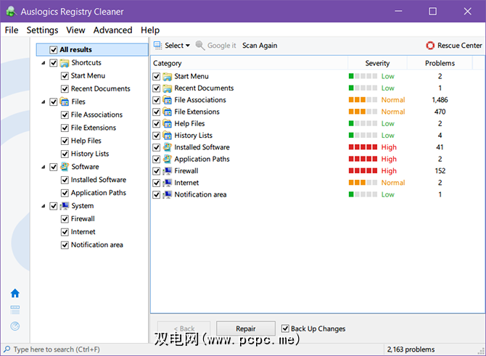This screenshot has width=486, height=356.
Task: Collapse the Shortcuts tree node
Action: point(44,63)
